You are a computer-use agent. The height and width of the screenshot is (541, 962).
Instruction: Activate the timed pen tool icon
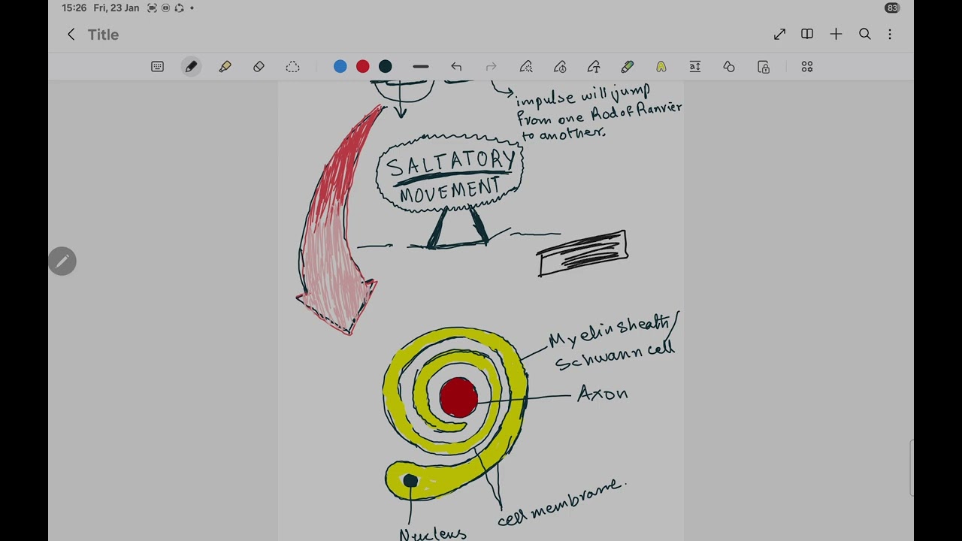coord(560,67)
